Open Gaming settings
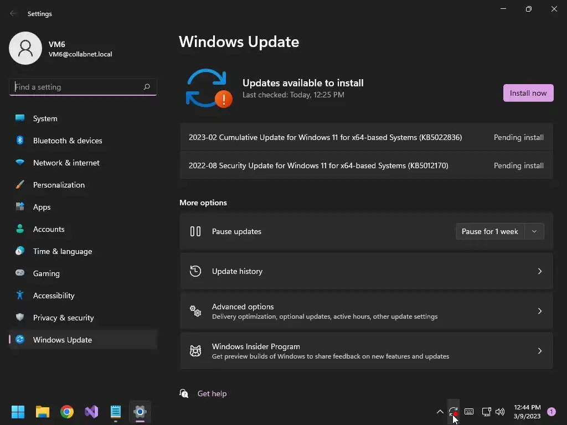 [83, 273]
